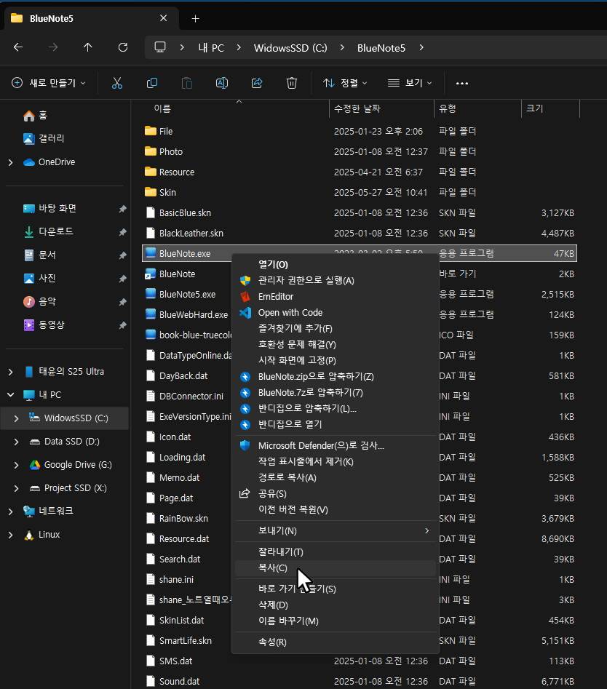Open 동영상 quick access folder
This screenshot has width=607, height=689.
tap(44, 324)
